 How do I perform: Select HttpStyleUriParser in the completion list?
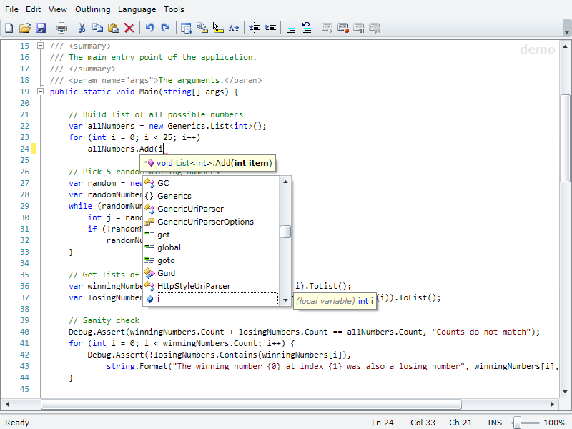[x=211, y=286]
